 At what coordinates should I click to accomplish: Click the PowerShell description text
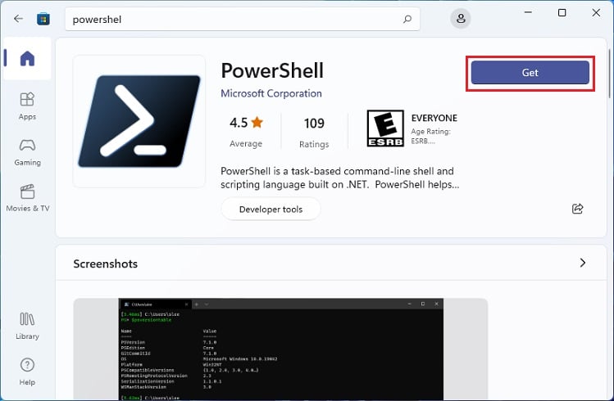coord(340,178)
